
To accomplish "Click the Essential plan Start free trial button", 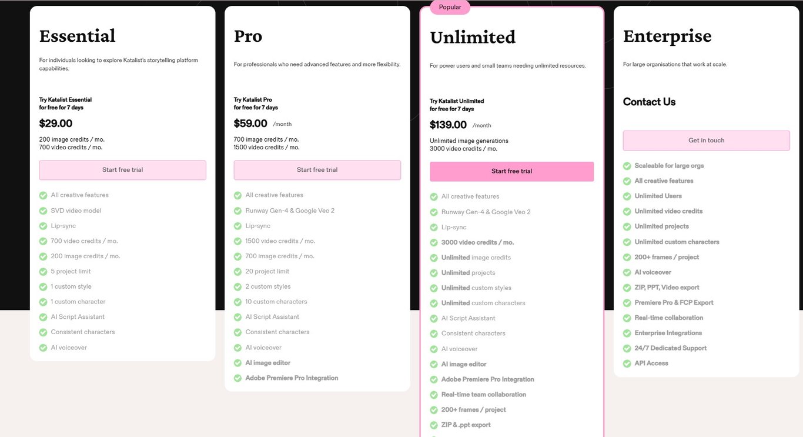I will click(122, 170).
